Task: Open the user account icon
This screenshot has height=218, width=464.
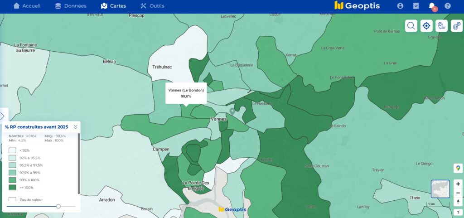Action: point(400,5)
